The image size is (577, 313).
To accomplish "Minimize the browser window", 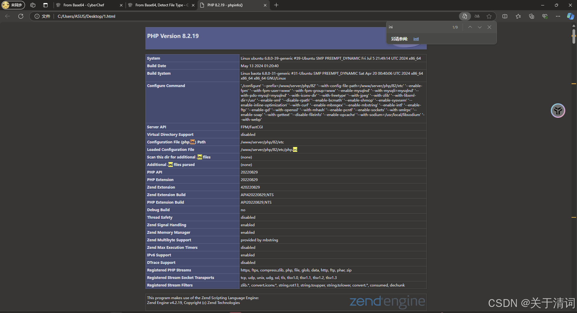I will coord(543,5).
